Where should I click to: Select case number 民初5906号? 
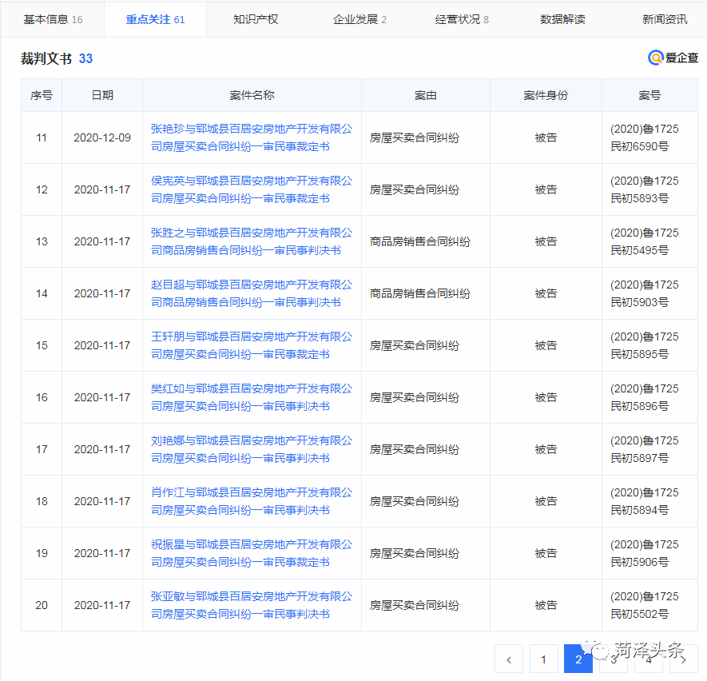coord(639,562)
